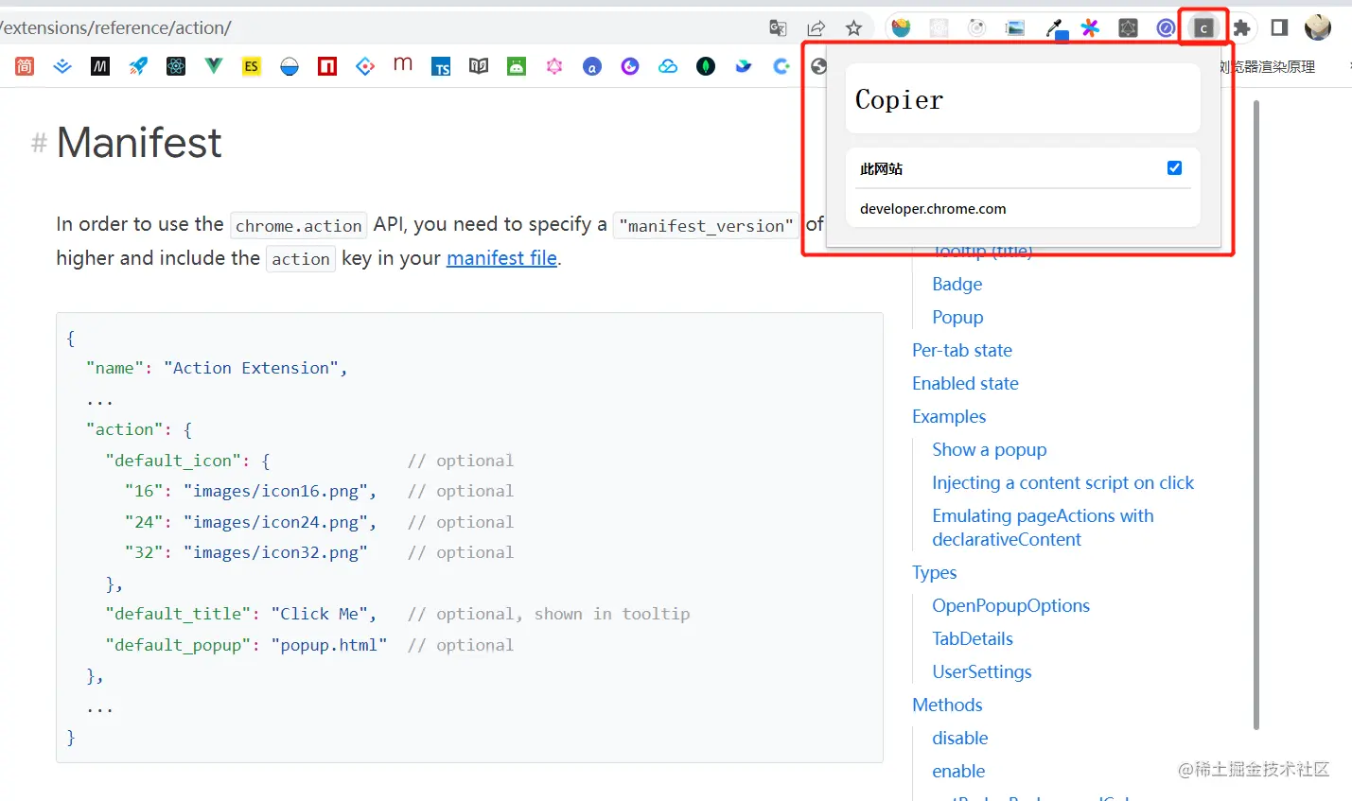Jump to the Badge section
The image size is (1352, 801).
point(957,284)
